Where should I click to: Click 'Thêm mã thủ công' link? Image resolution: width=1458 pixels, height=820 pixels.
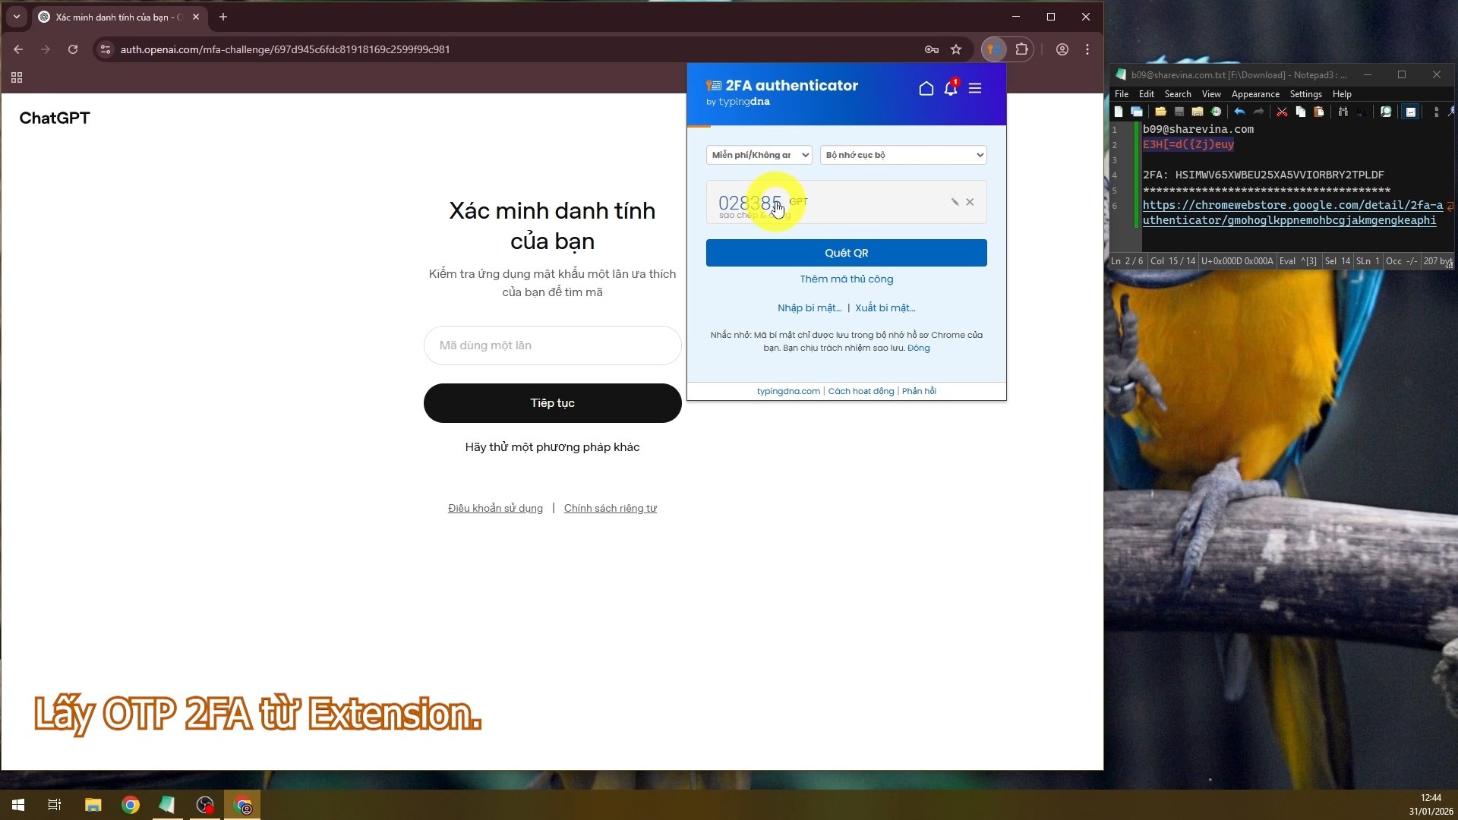pyautogui.click(x=846, y=279)
